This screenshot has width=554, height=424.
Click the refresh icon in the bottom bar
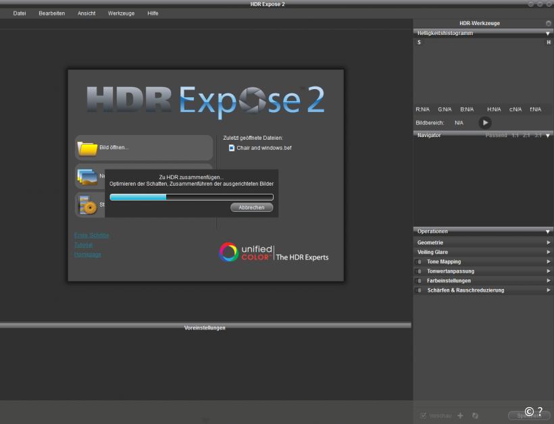[475, 415]
